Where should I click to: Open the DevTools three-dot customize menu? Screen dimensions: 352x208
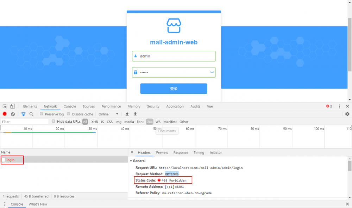click(x=339, y=106)
